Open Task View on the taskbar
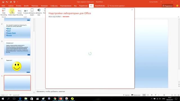 [x=14, y=98]
